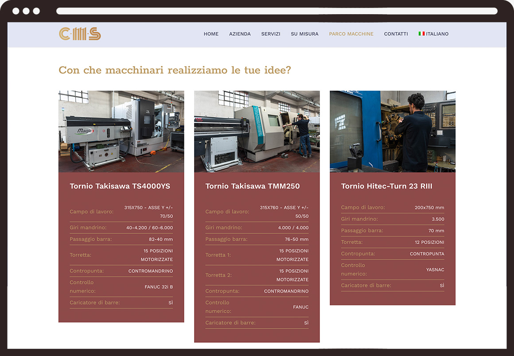Select value '3.500' giri mandrino
This screenshot has width=514, height=356.
[x=438, y=219]
